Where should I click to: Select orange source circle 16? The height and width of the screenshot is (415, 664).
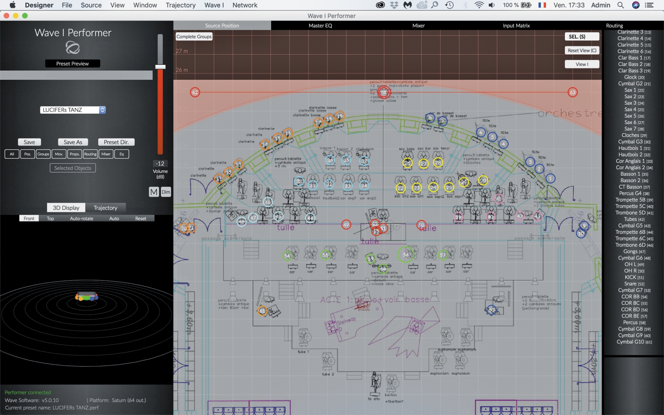pyautogui.click(x=288, y=133)
